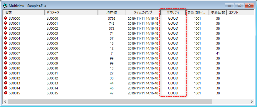This screenshot has width=257, height=107.
Task: Click the red status icon for SD0000
Action: (6, 18)
